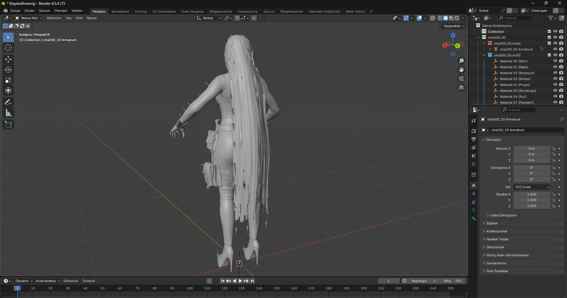Choose the Annotate pencil tool
567x298 pixels.
(8, 102)
